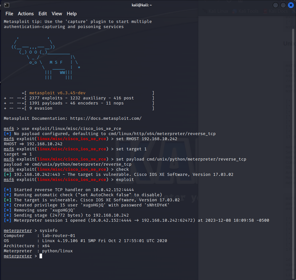296x280 pixels.
Task: Click the '192.168.10.242:443 - The target is vulnerable' line
Action: [x=119, y=175]
